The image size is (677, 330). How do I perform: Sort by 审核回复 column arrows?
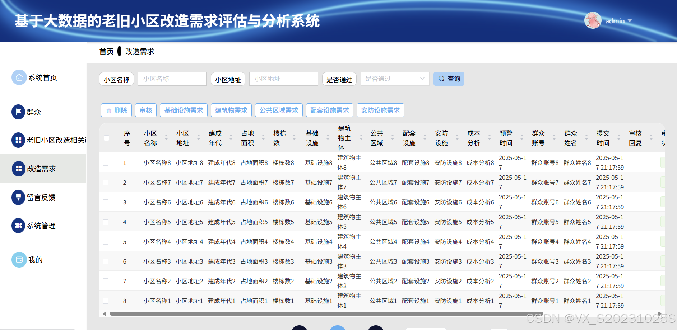pyautogui.click(x=651, y=137)
